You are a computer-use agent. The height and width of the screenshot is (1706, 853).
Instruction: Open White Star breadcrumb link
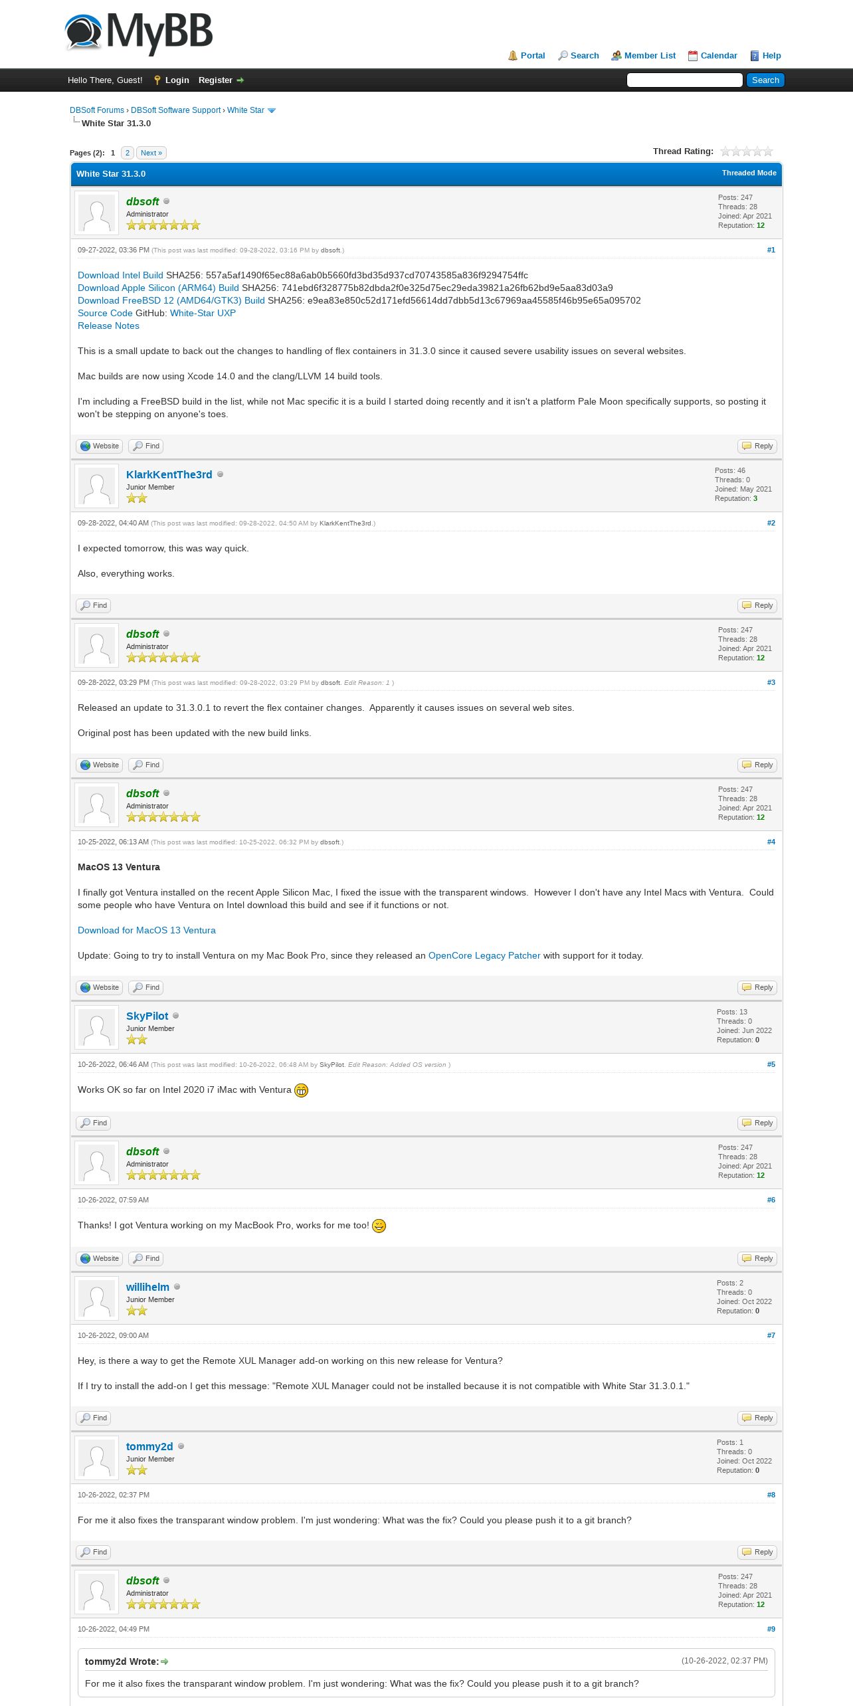tap(246, 110)
